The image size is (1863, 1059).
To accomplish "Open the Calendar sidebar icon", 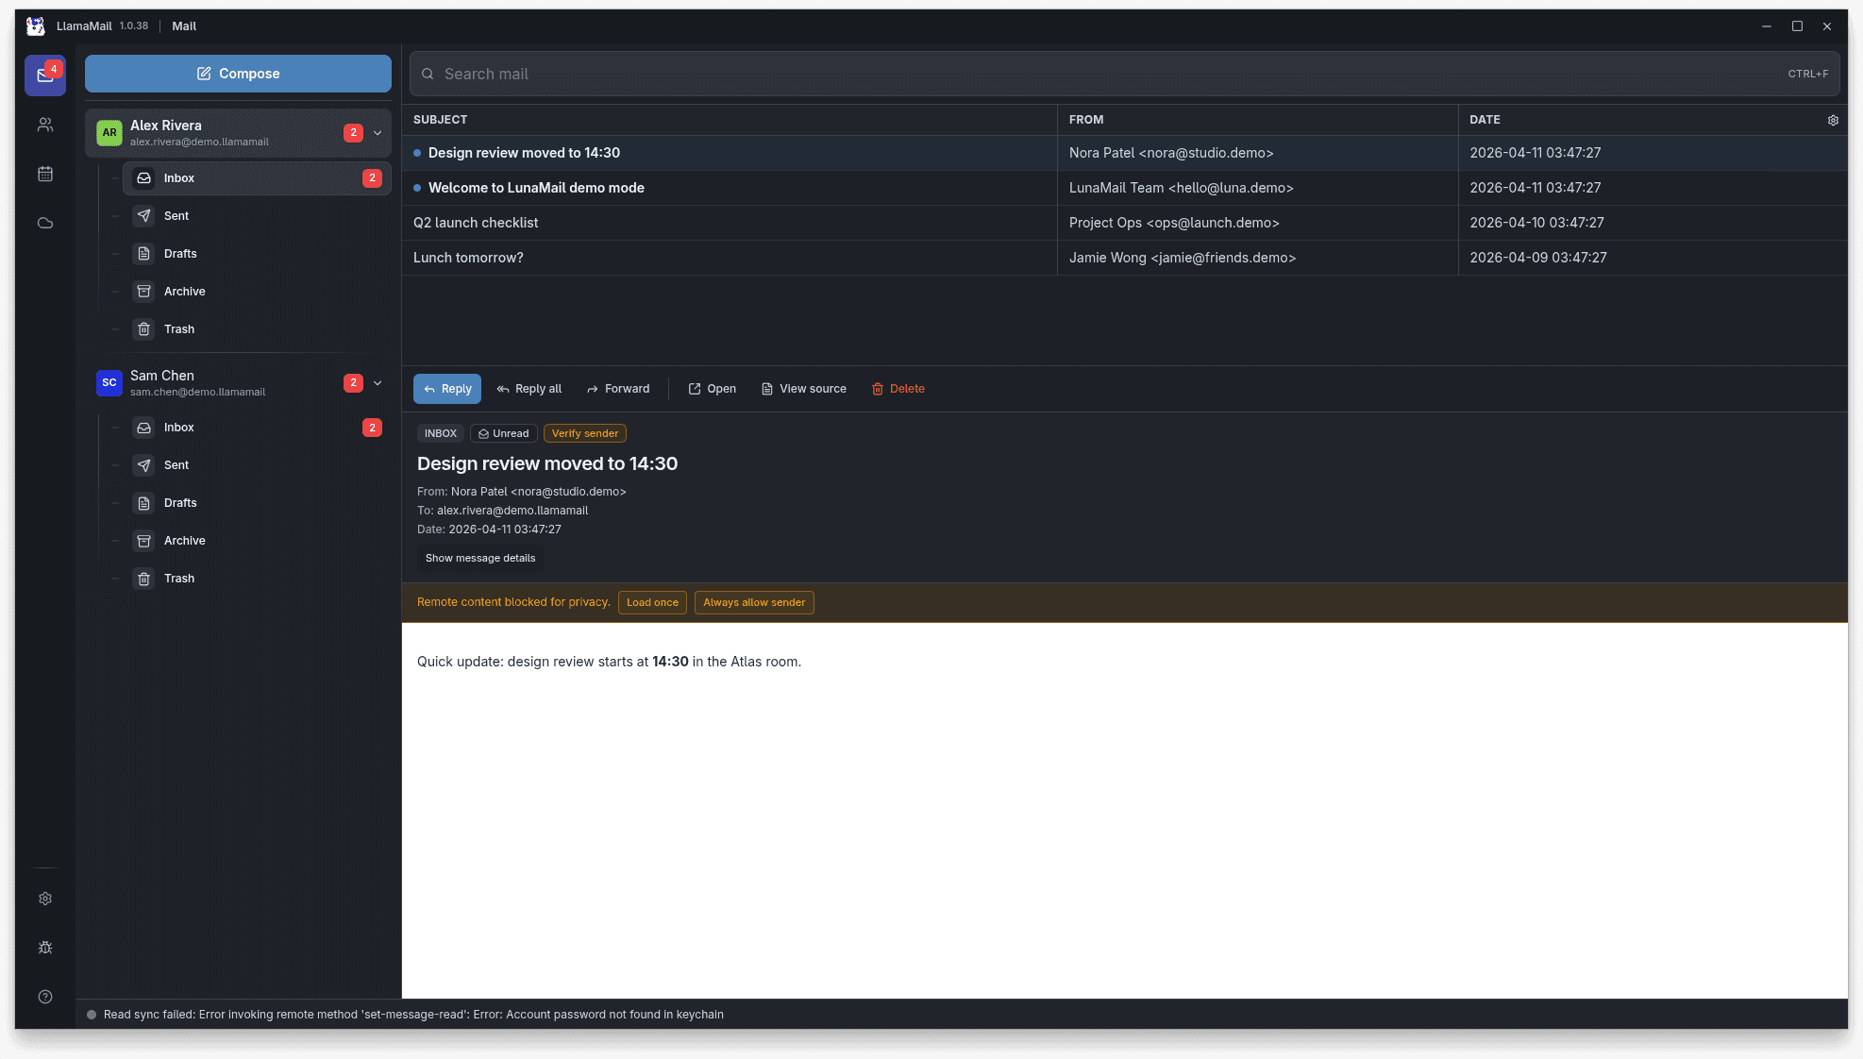I will [x=44, y=173].
